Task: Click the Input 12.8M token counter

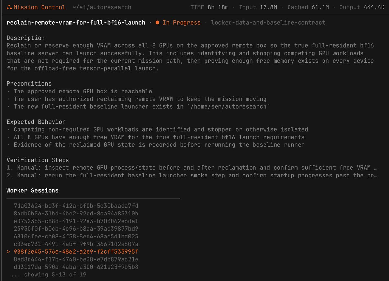Action: [258, 7]
